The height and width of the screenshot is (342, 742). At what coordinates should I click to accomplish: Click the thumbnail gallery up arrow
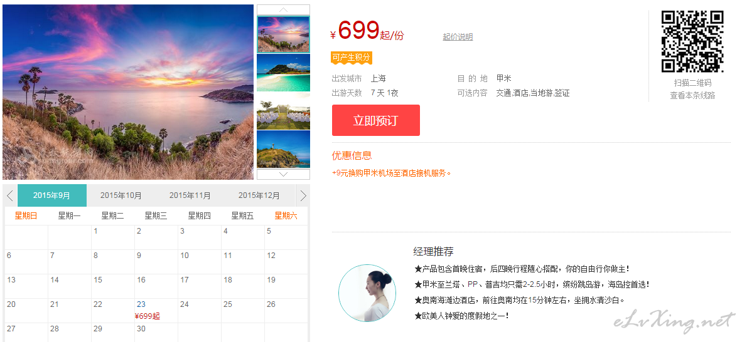[284, 10]
